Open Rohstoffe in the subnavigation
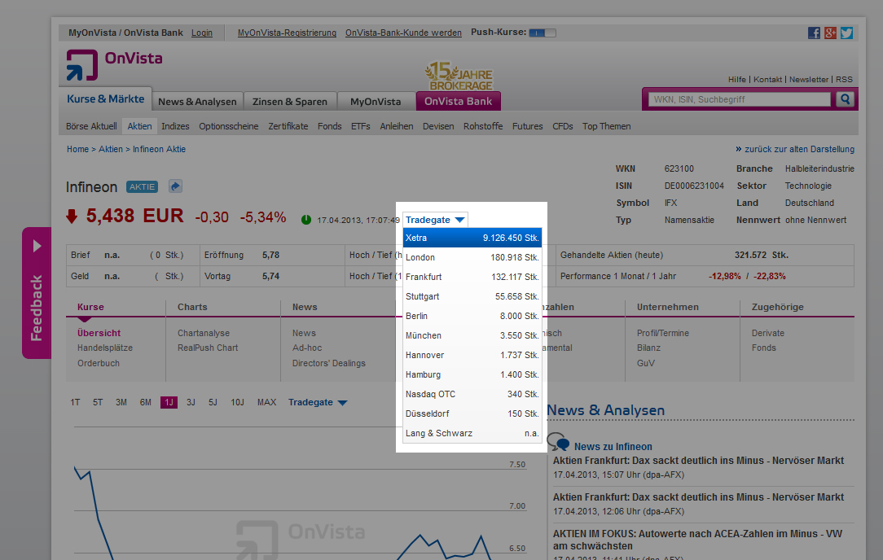Image resolution: width=883 pixels, height=560 pixels. pyautogui.click(x=483, y=126)
